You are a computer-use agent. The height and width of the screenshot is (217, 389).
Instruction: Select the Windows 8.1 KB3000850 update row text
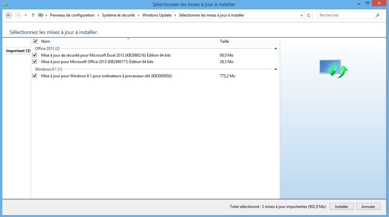click(x=106, y=76)
